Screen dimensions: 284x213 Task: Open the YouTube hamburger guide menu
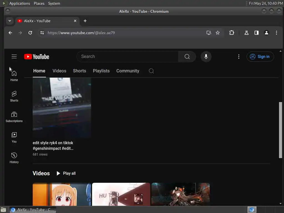[14, 57]
